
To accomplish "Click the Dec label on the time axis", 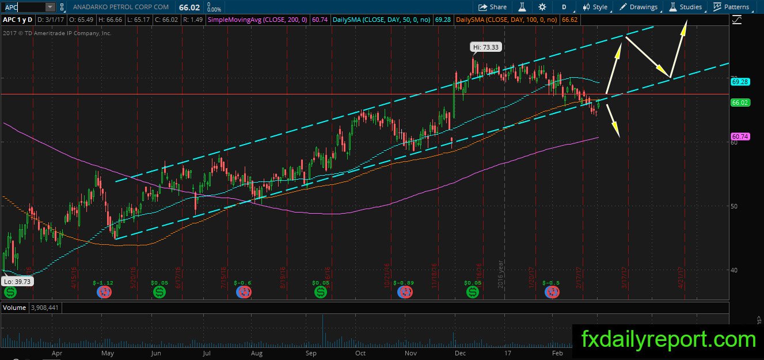I will pos(459,352).
